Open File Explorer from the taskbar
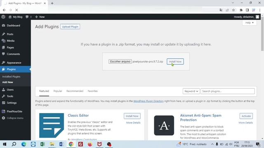 [x=52, y=144]
